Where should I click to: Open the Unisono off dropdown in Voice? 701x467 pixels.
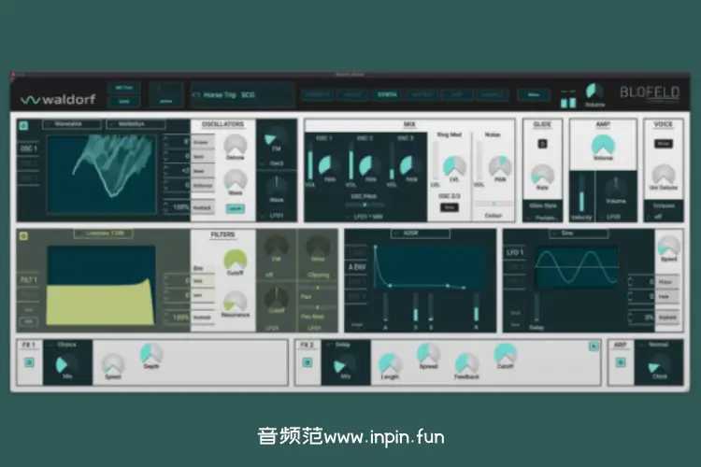(x=664, y=217)
